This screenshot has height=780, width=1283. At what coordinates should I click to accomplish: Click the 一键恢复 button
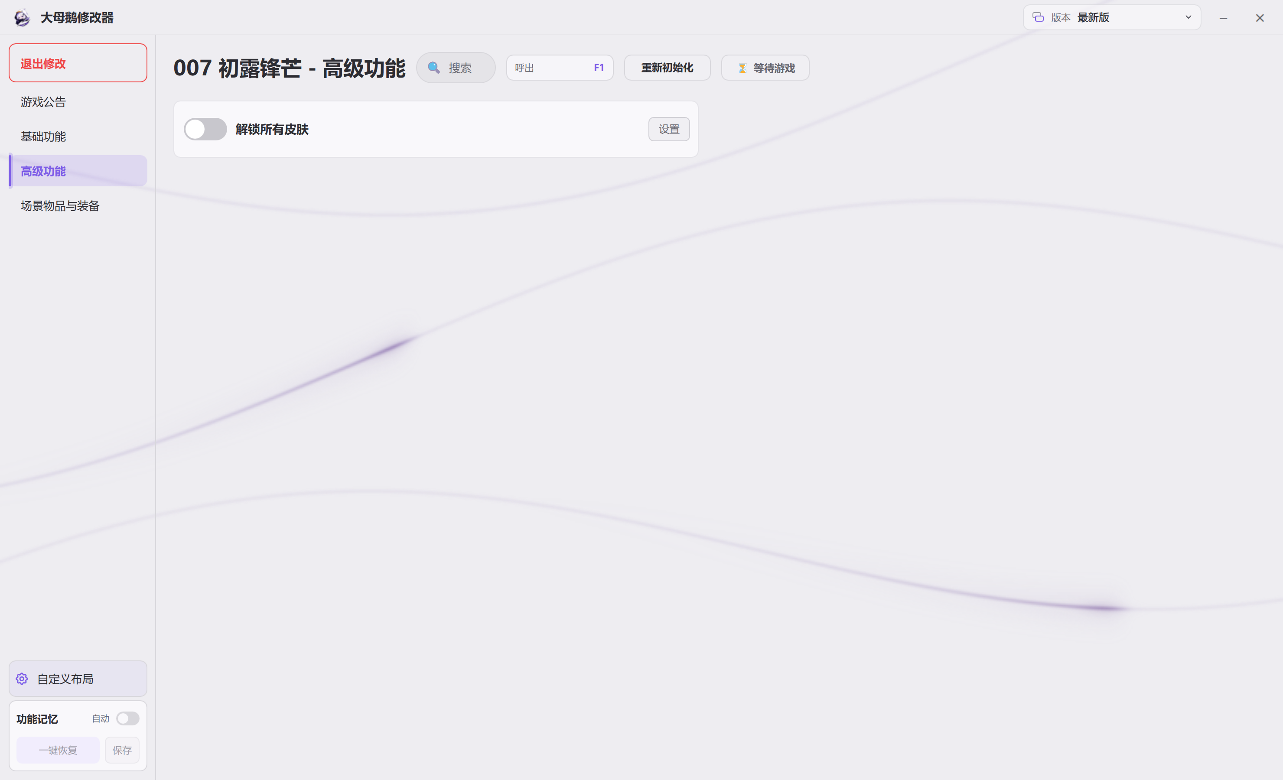[58, 751]
